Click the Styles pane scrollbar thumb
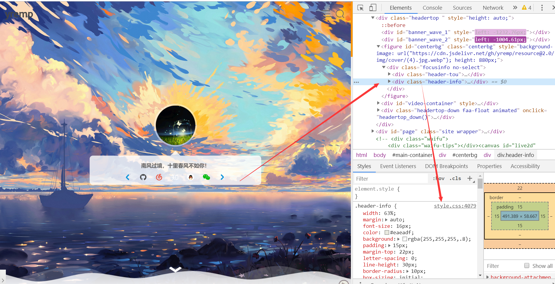 tap(480, 183)
